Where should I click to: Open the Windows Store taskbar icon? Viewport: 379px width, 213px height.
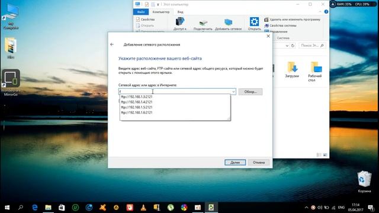(62, 208)
